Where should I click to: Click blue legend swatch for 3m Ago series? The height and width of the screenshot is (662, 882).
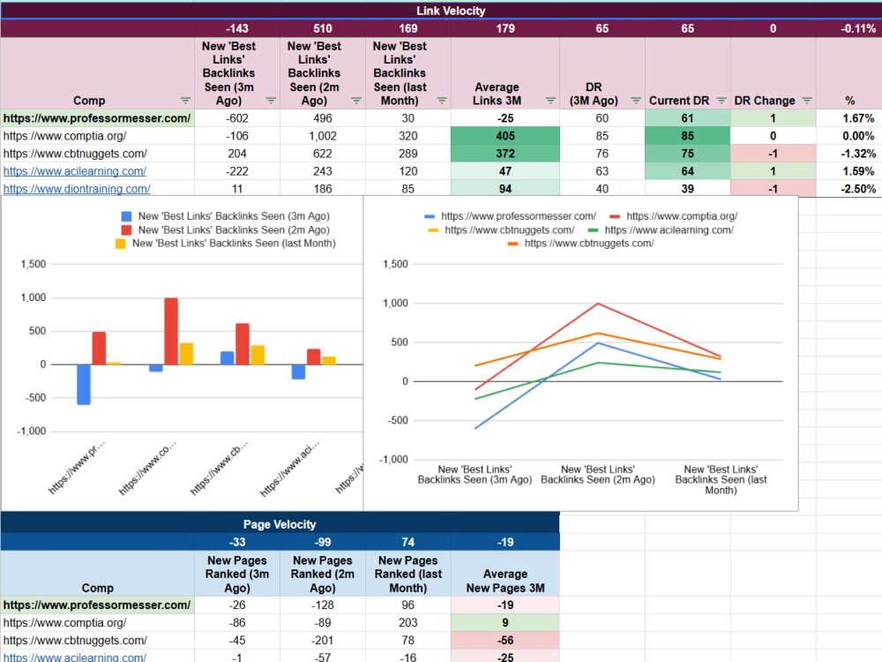126,216
